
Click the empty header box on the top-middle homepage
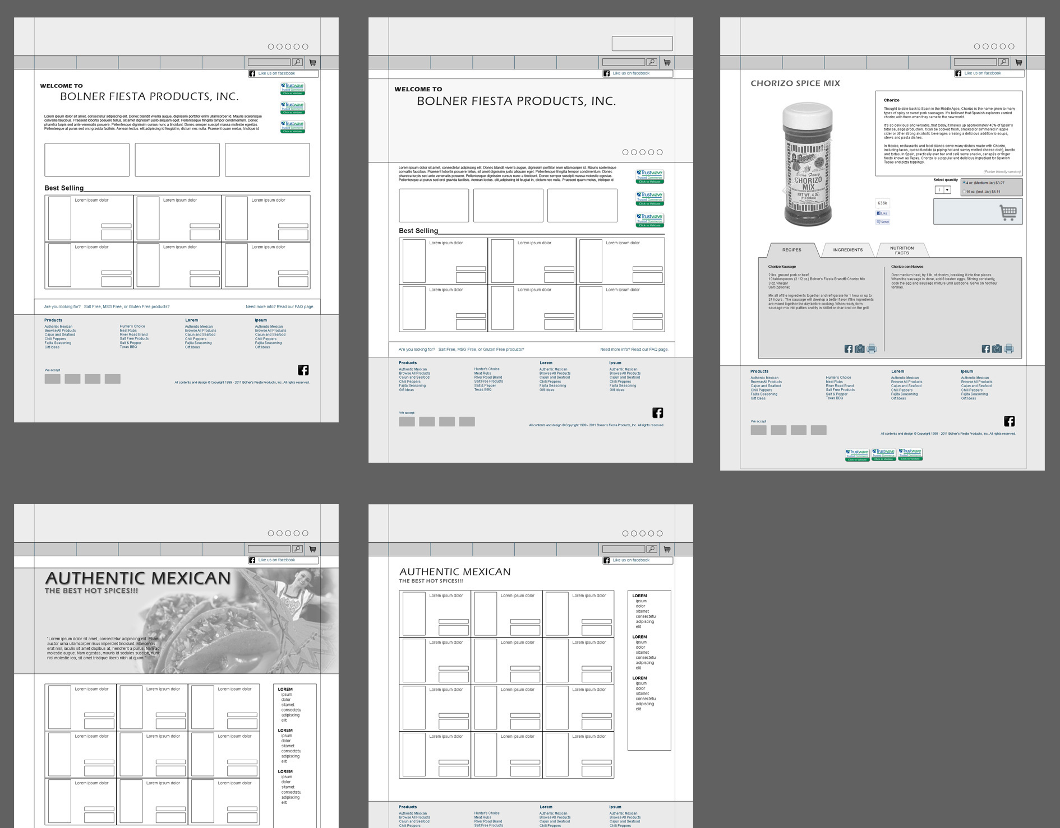(x=642, y=43)
